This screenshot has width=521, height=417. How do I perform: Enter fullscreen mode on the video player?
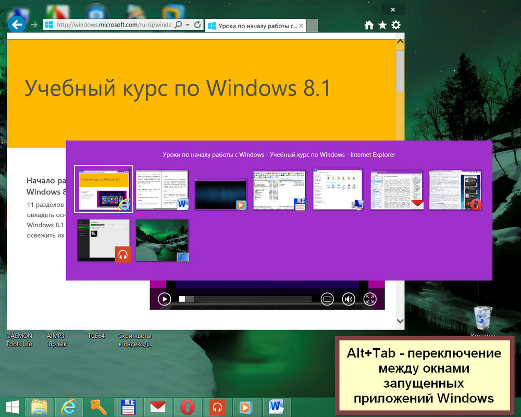pos(370,299)
